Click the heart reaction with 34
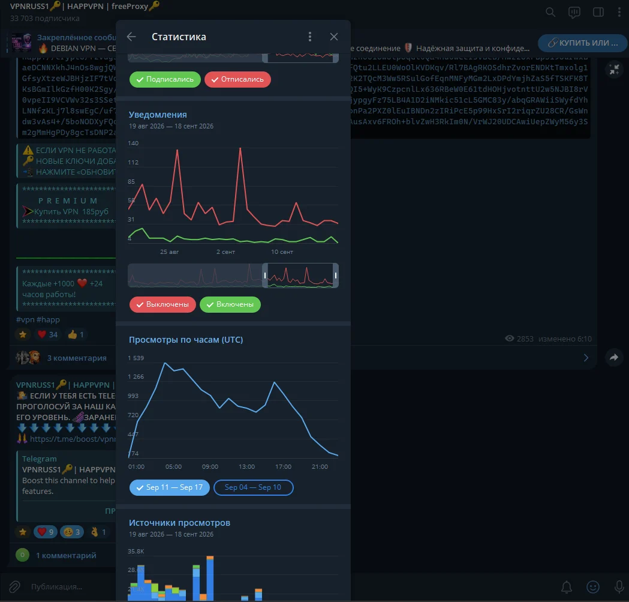Screen dimensions: 629x602 click(48, 334)
